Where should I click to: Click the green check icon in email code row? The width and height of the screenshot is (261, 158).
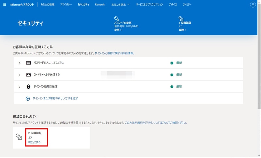(x=172, y=75)
